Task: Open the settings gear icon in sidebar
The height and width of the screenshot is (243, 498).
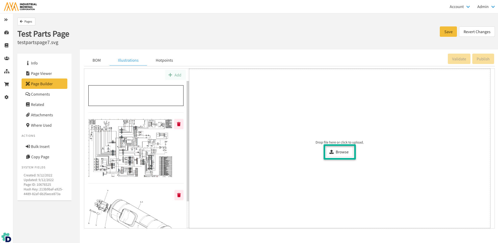Action: coord(6,97)
